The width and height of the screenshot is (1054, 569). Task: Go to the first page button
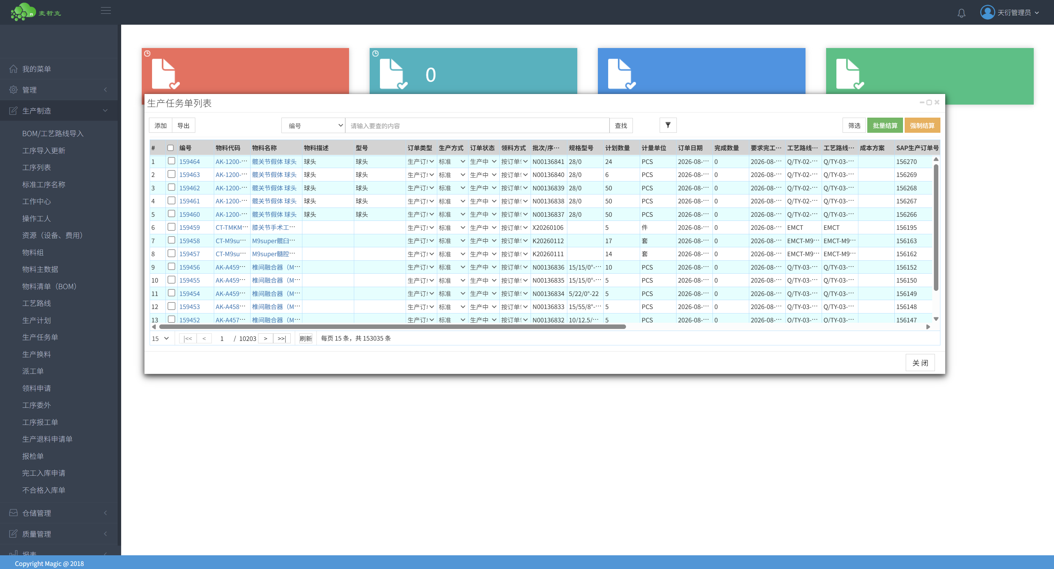coord(188,339)
